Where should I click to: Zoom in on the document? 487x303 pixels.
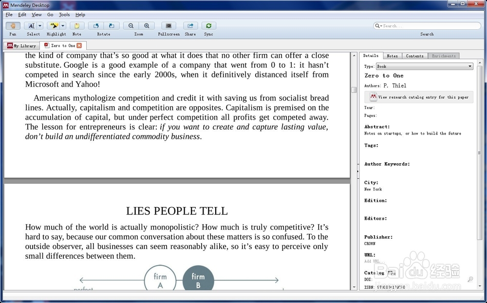[x=147, y=26]
